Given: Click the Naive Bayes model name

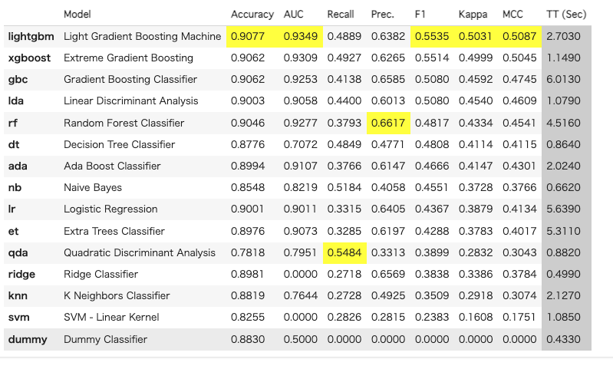Looking at the screenshot, I should 93,187.
